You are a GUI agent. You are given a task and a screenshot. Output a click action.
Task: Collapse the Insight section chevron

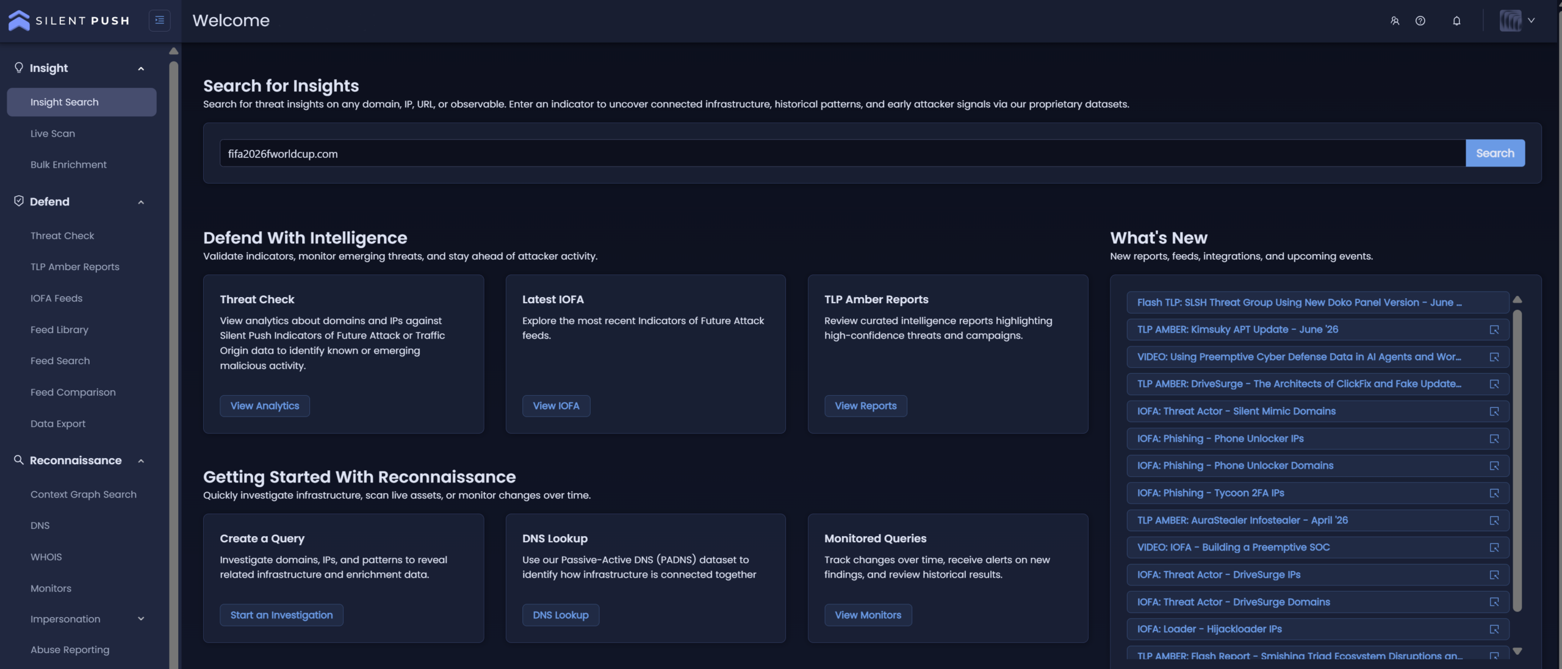141,68
